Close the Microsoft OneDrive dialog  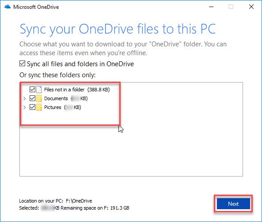[x=251, y=7]
